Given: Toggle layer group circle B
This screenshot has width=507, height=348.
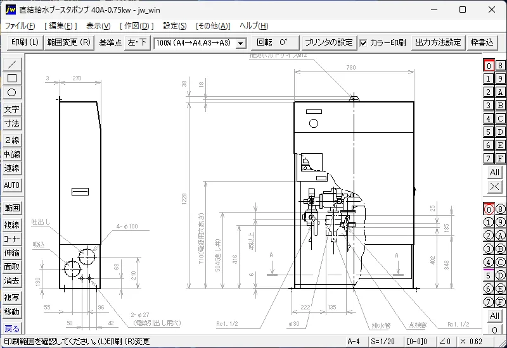Looking at the screenshot, I should pyautogui.click(x=500, y=249).
